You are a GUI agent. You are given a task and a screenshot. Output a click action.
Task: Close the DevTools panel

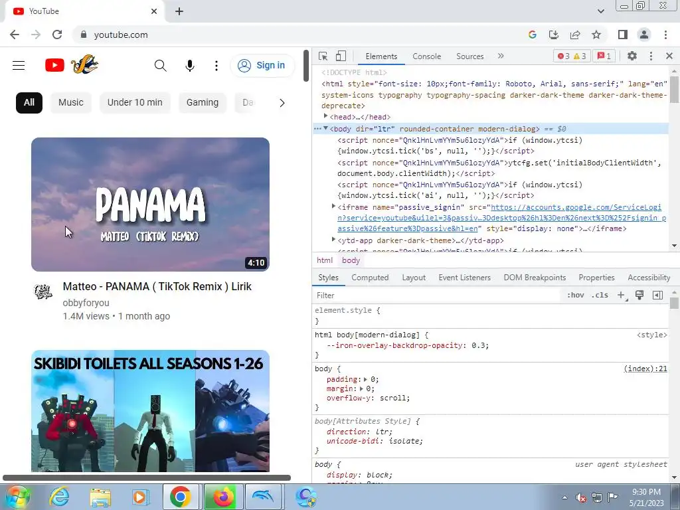[x=669, y=56]
